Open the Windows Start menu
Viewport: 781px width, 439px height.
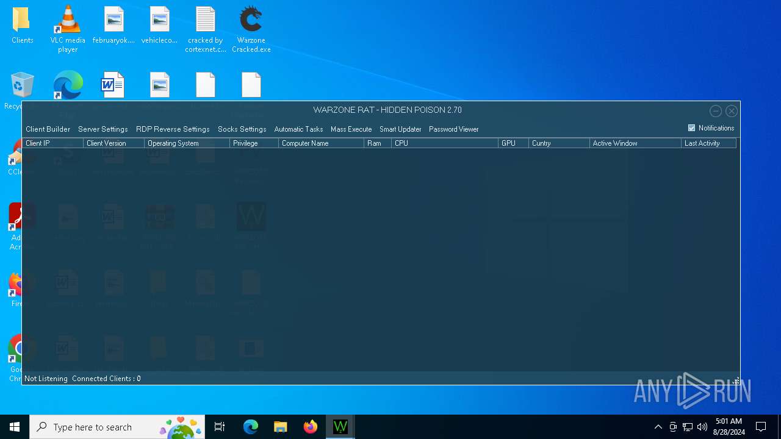[x=15, y=427]
